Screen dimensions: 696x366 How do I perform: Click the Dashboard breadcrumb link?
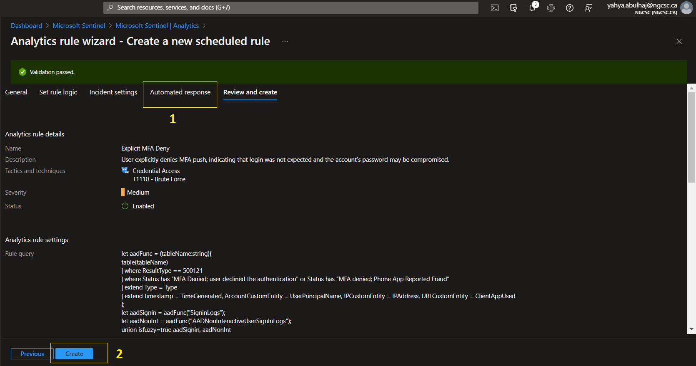click(27, 26)
